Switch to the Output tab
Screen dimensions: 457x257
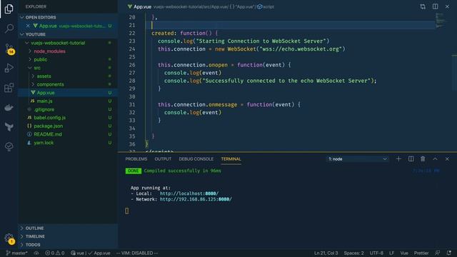pyautogui.click(x=163, y=158)
